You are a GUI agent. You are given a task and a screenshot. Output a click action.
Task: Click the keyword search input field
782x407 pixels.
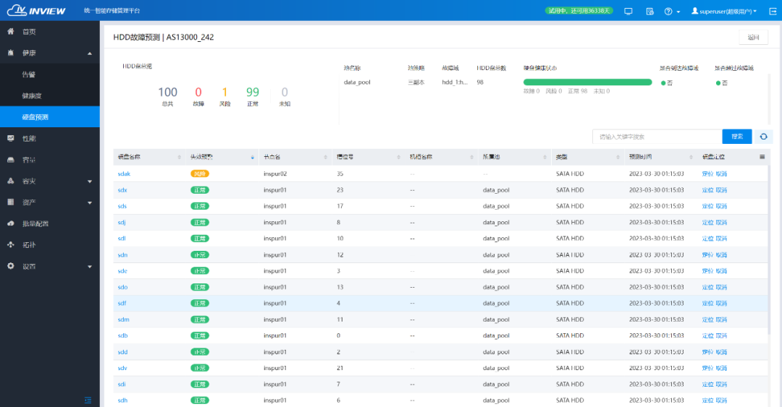coord(657,137)
